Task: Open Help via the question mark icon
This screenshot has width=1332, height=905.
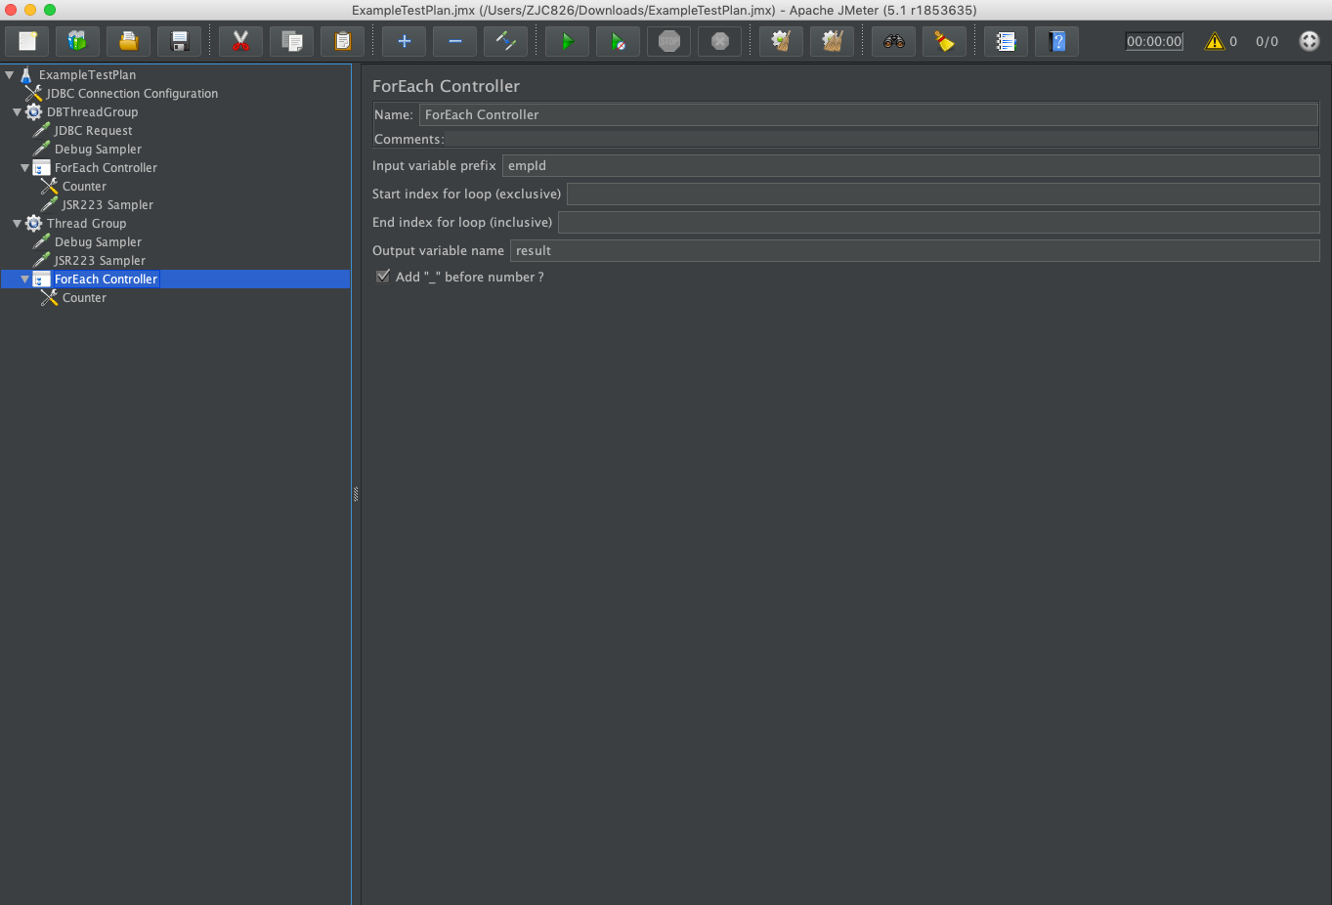Action: (x=1056, y=41)
